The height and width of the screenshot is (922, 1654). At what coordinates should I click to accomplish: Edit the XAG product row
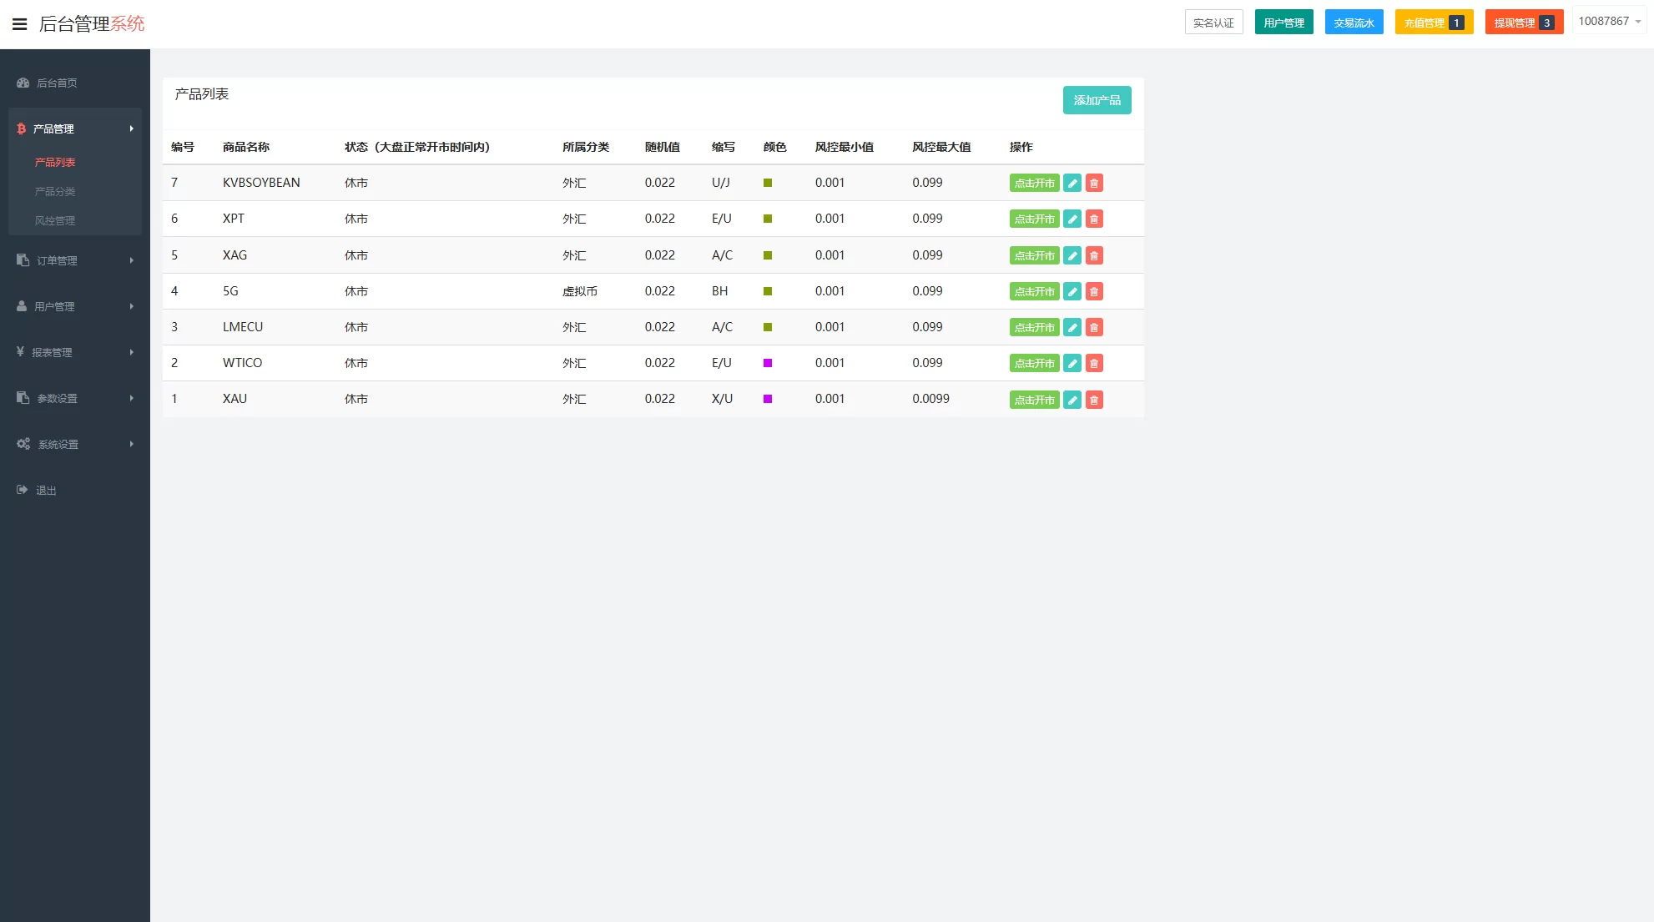coord(1072,256)
